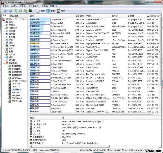Sort by the chipset (晶片組) column header

119,16
